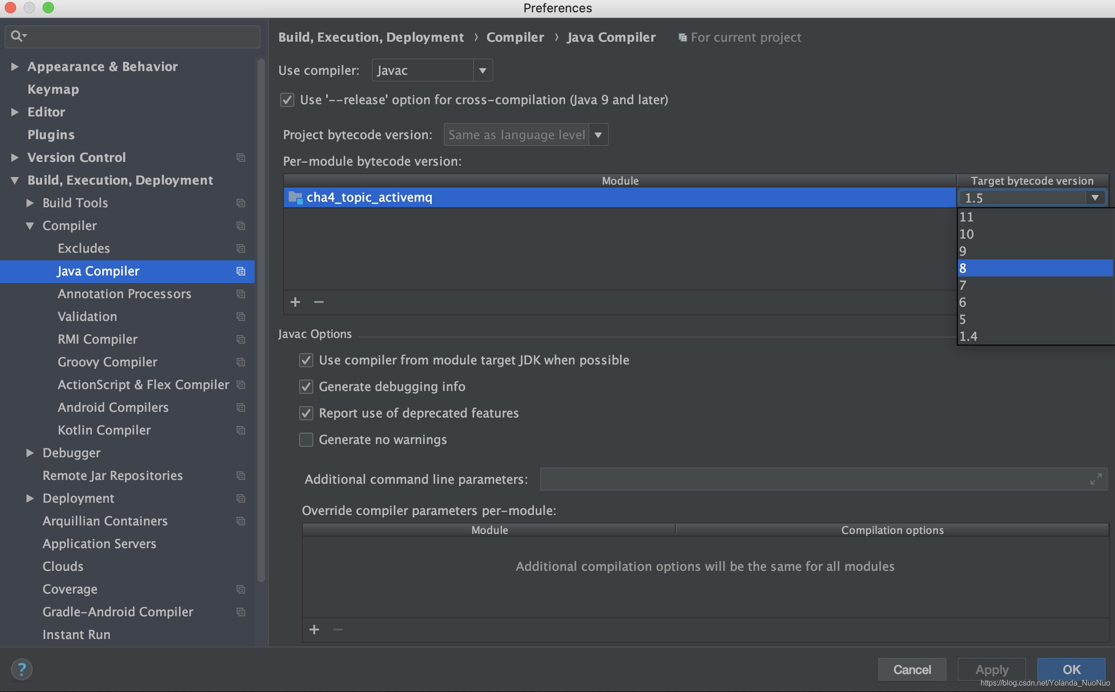
Task: Open the 'Use compiler' Javac dropdown
Action: coord(482,70)
